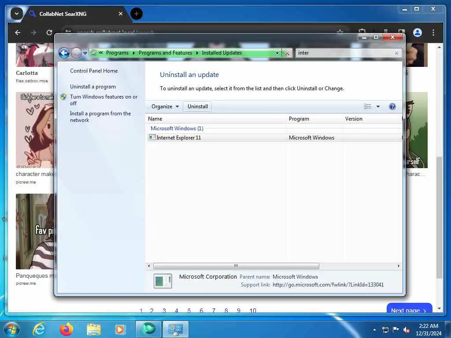
Task: Open Chrome profile avatar
Action: (418, 33)
